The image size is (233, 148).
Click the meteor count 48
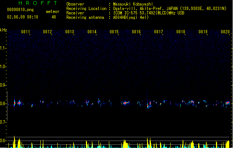[x=54, y=17]
